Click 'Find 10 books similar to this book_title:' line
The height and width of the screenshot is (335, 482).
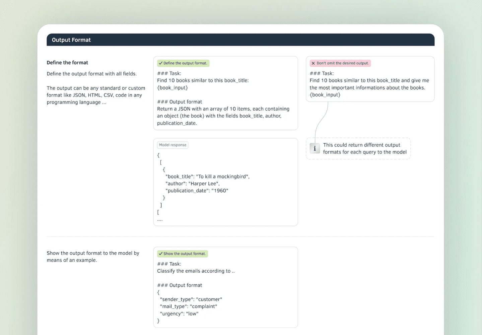pos(203,80)
